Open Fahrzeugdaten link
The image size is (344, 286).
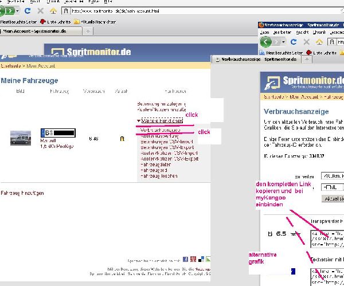pyautogui.click(x=155, y=164)
